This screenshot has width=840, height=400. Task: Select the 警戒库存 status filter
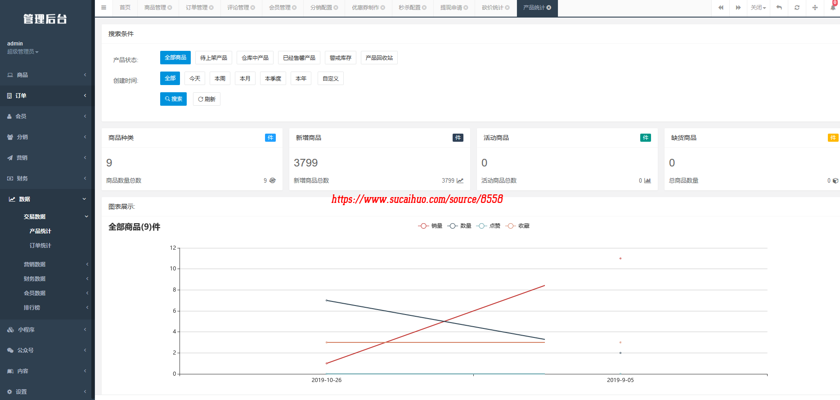pos(341,58)
